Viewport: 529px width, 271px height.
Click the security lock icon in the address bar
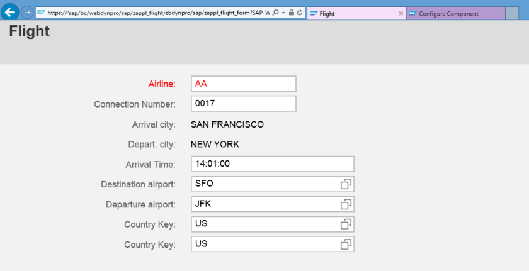[x=291, y=13]
